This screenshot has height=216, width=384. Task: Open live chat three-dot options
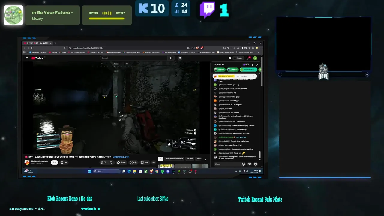tap(252, 64)
